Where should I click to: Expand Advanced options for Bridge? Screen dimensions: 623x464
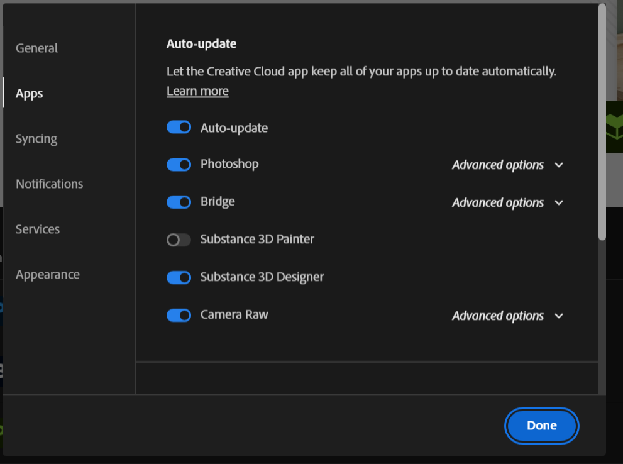coord(559,202)
